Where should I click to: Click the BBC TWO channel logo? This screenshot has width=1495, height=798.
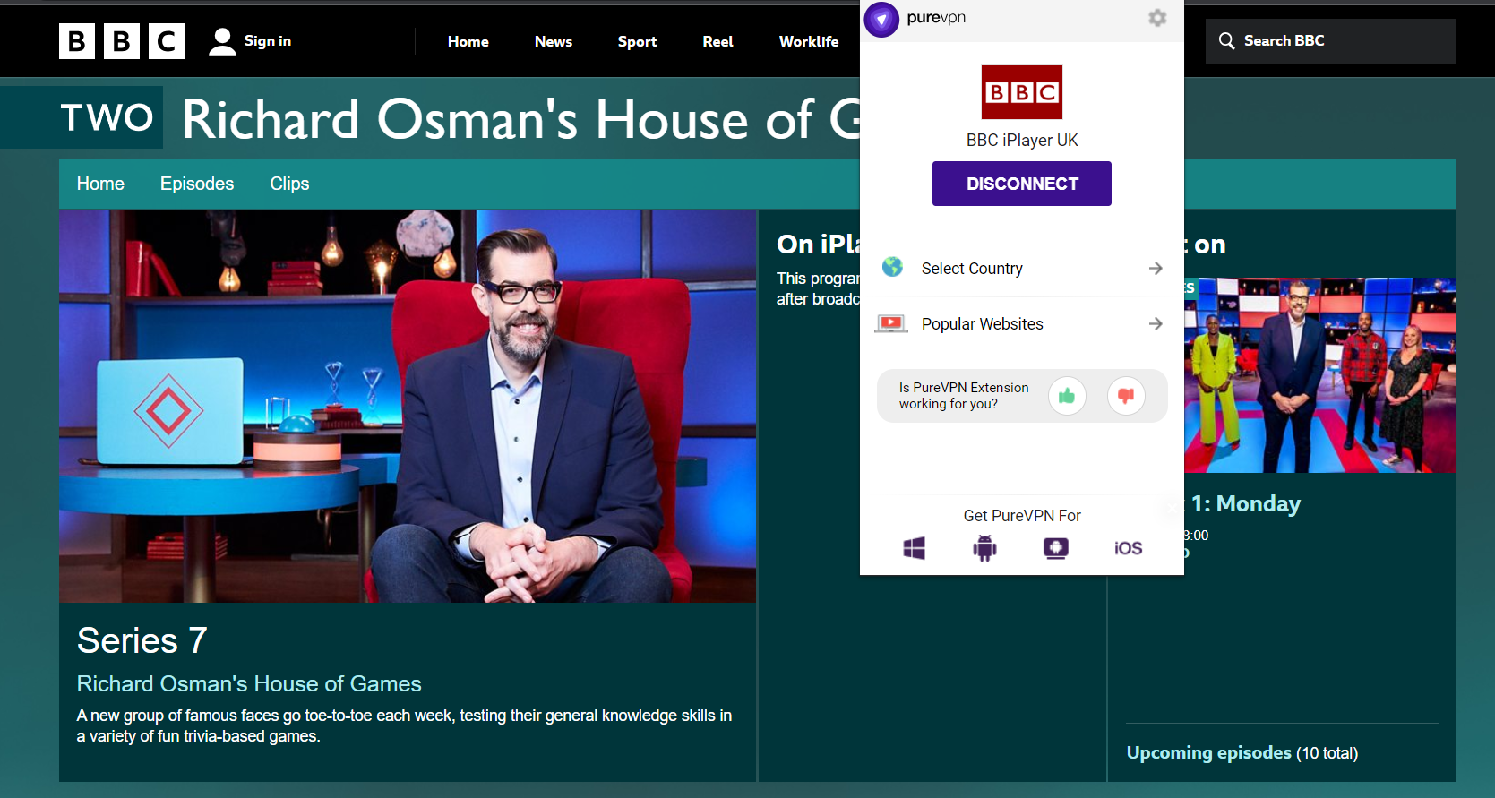pyautogui.click(x=107, y=117)
